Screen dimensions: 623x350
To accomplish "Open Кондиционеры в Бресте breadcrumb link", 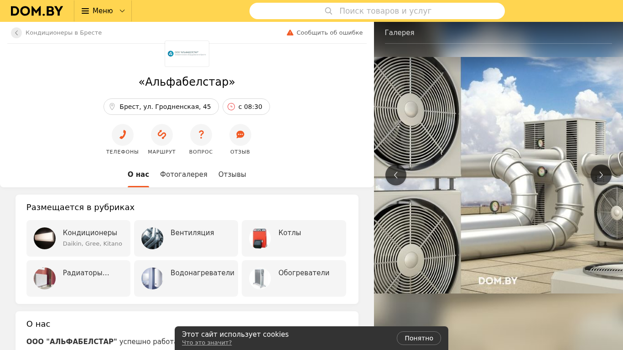I will tap(63, 33).
